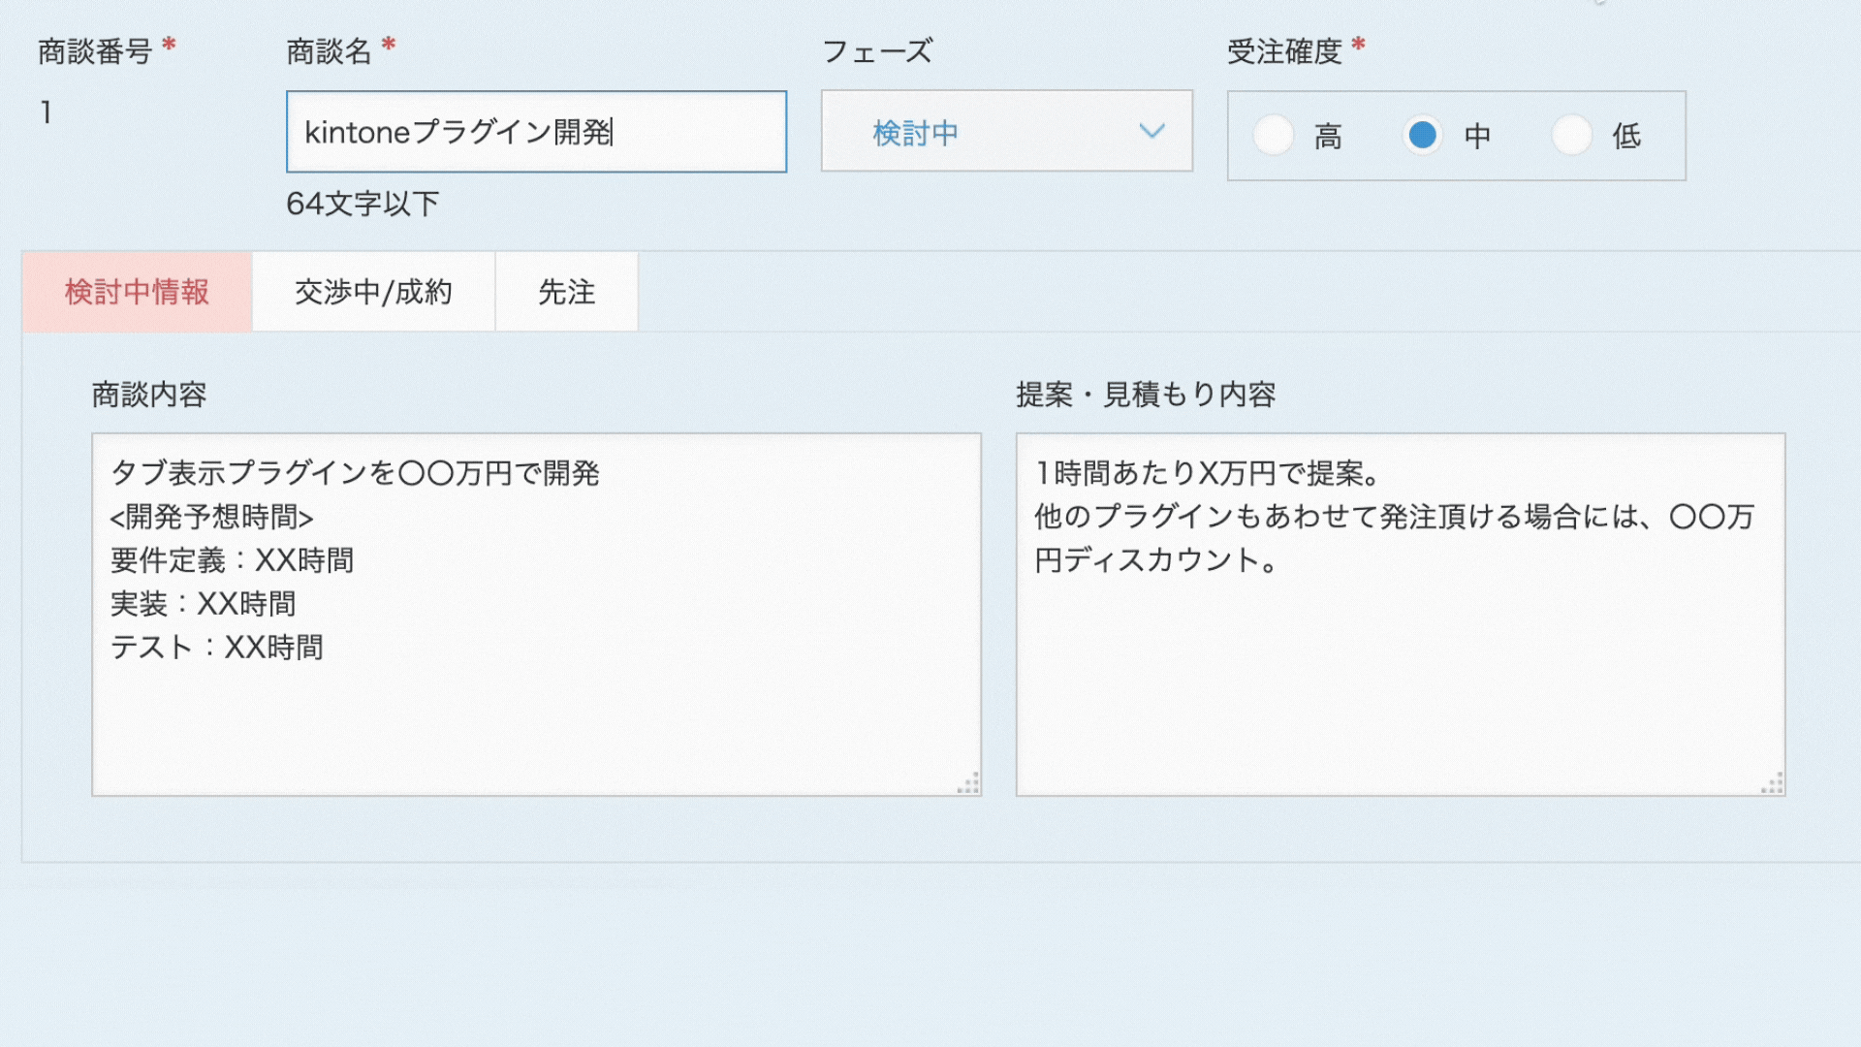Click the chevron arrow in phase dropdown
This screenshot has height=1047, width=1861.
pos(1151,131)
